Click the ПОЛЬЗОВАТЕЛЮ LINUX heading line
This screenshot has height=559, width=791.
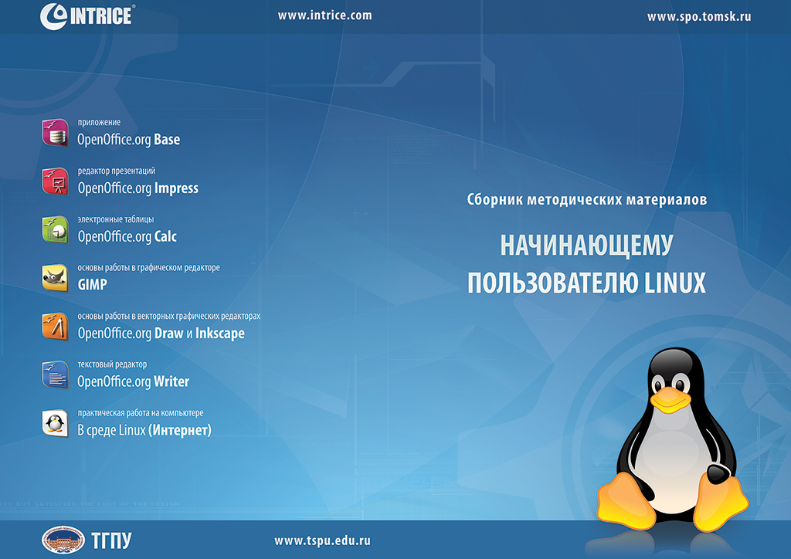[x=587, y=283]
